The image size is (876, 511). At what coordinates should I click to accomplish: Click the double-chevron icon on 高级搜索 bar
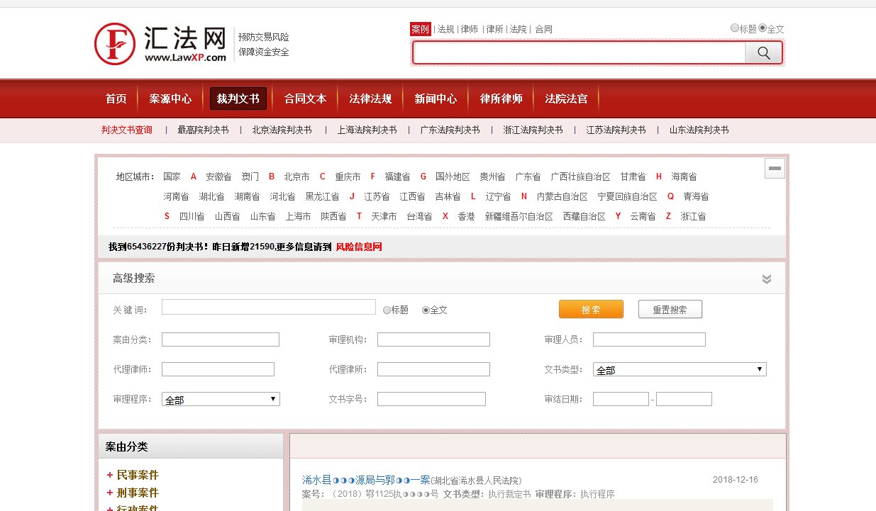tap(766, 279)
